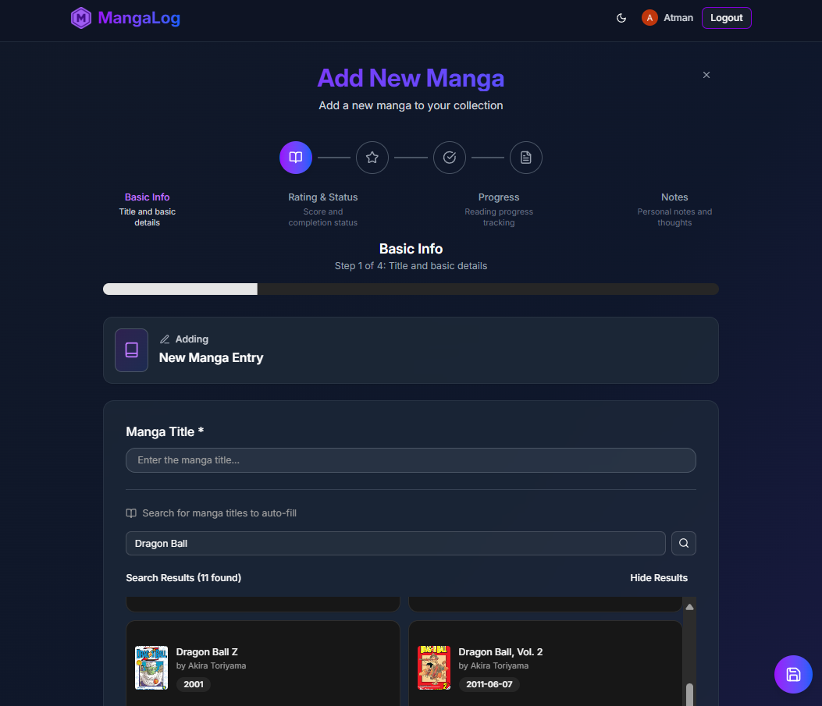This screenshot has height=706, width=822.
Task: Click the Atman user avatar
Action: tap(649, 18)
